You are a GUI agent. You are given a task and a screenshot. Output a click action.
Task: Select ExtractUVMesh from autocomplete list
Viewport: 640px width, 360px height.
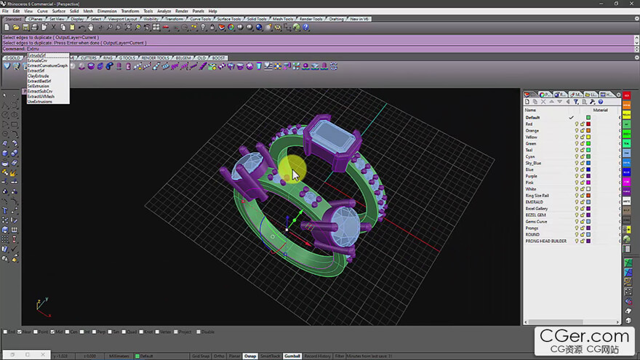click(x=41, y=96)
